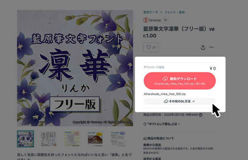This screenshot has height=160, width=248.
Task: Click the cloud icon on 無料ダウンロード button
Action: pos(165,78)
